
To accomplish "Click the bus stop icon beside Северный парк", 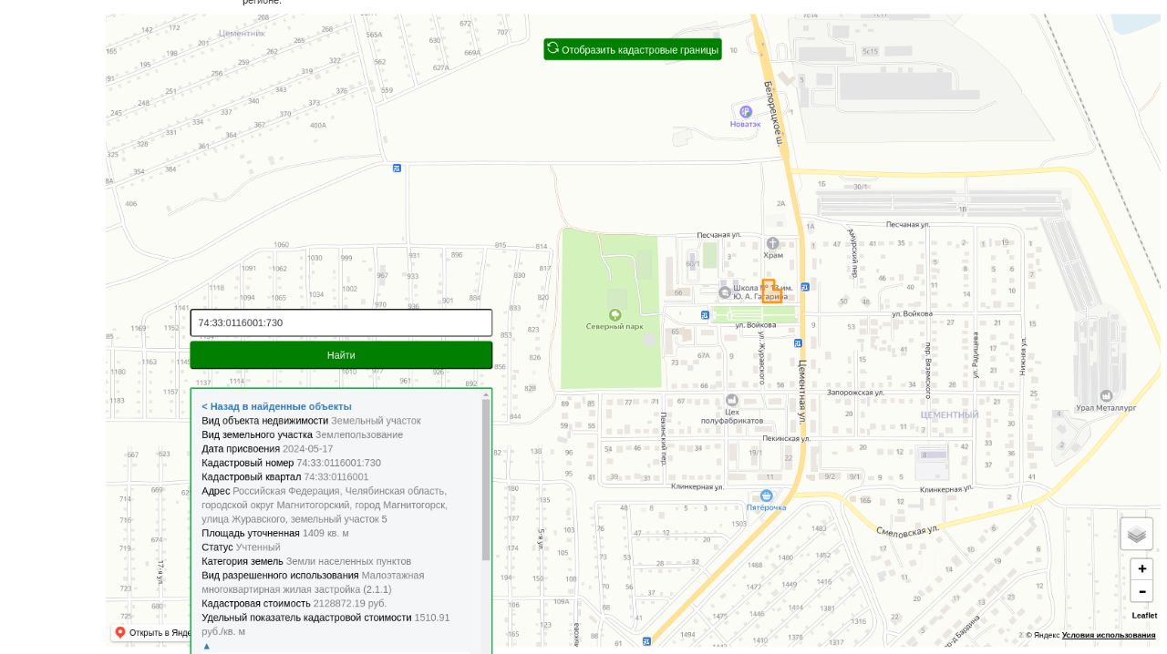I will pyautogui.click(x=705, y=315).
